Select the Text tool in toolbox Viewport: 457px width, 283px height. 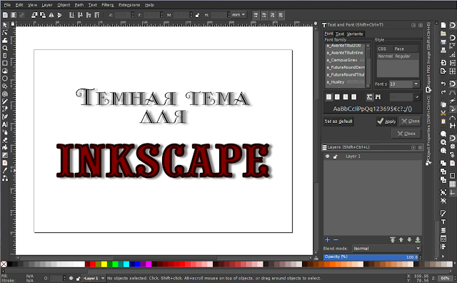pos(5,124)
